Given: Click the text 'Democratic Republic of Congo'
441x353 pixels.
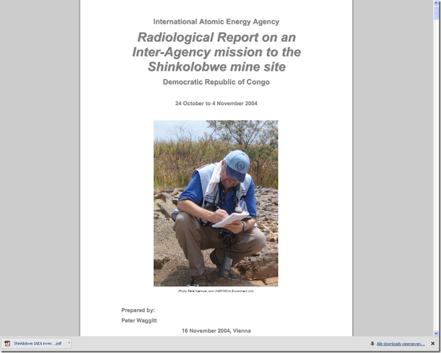Looking at the screenshot, I should click(x=216, y=82).
